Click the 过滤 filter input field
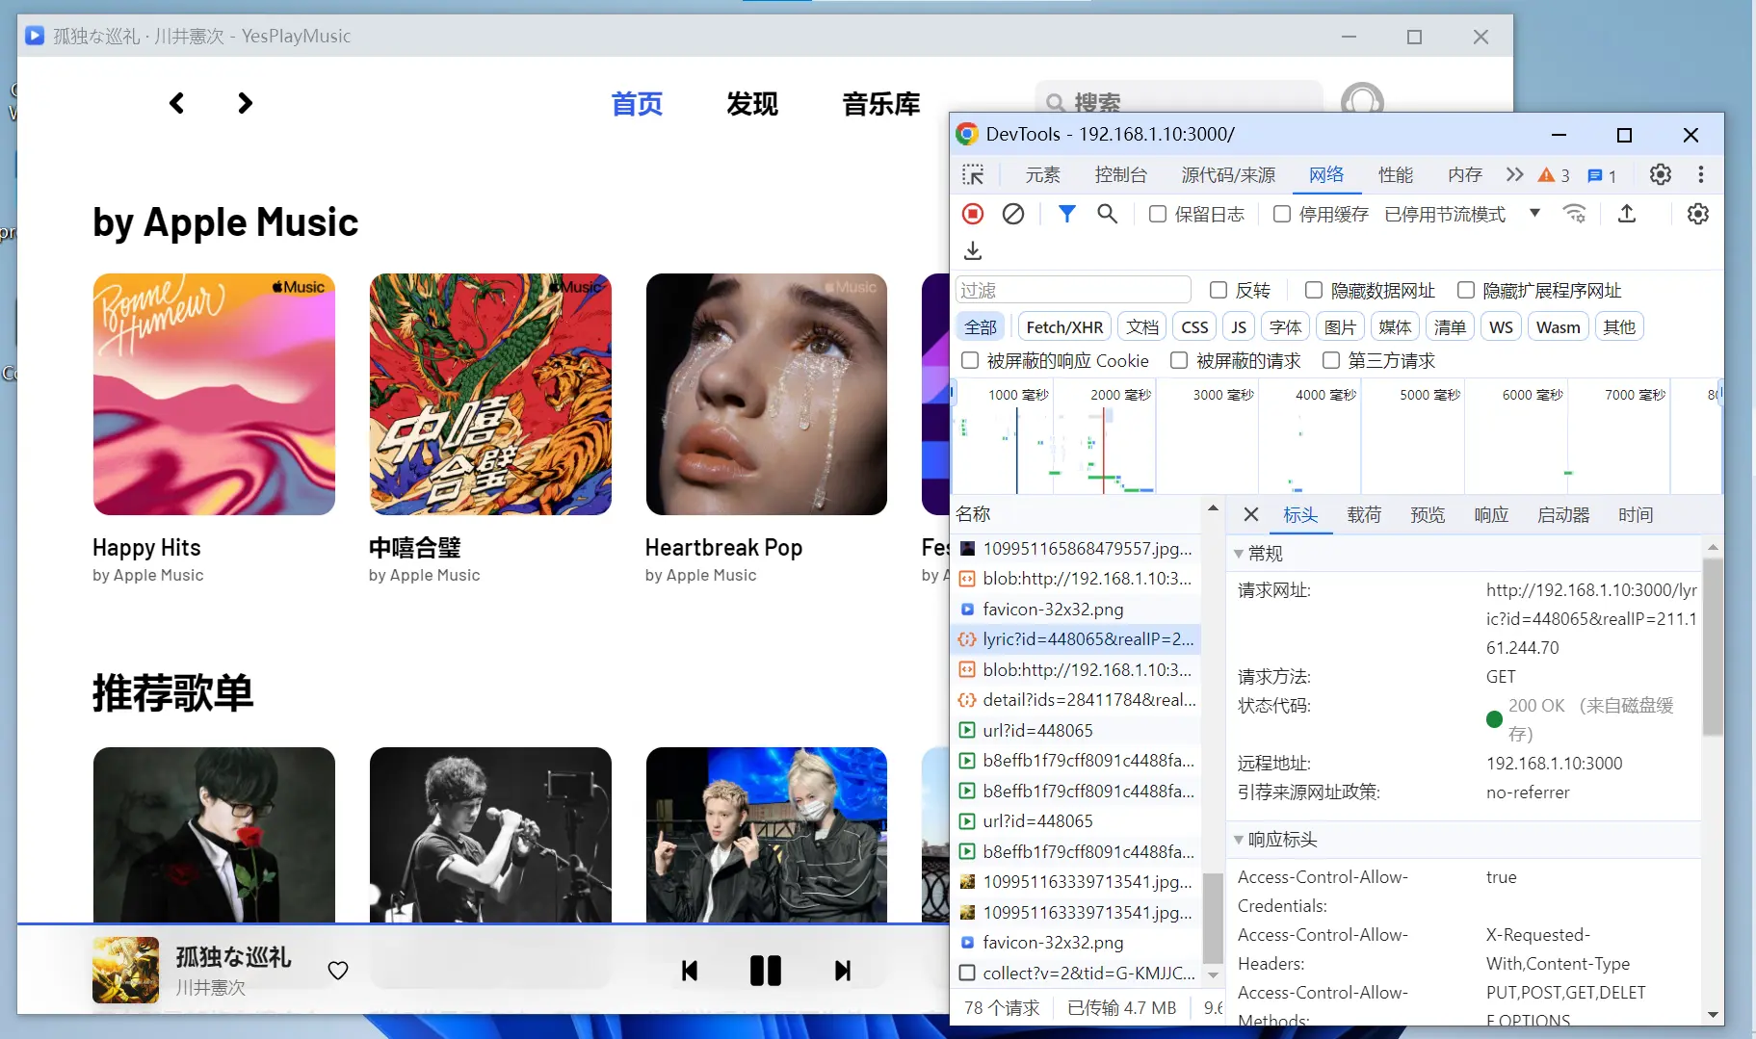Screen dimensions: 1756x1039 point(1073,290)
